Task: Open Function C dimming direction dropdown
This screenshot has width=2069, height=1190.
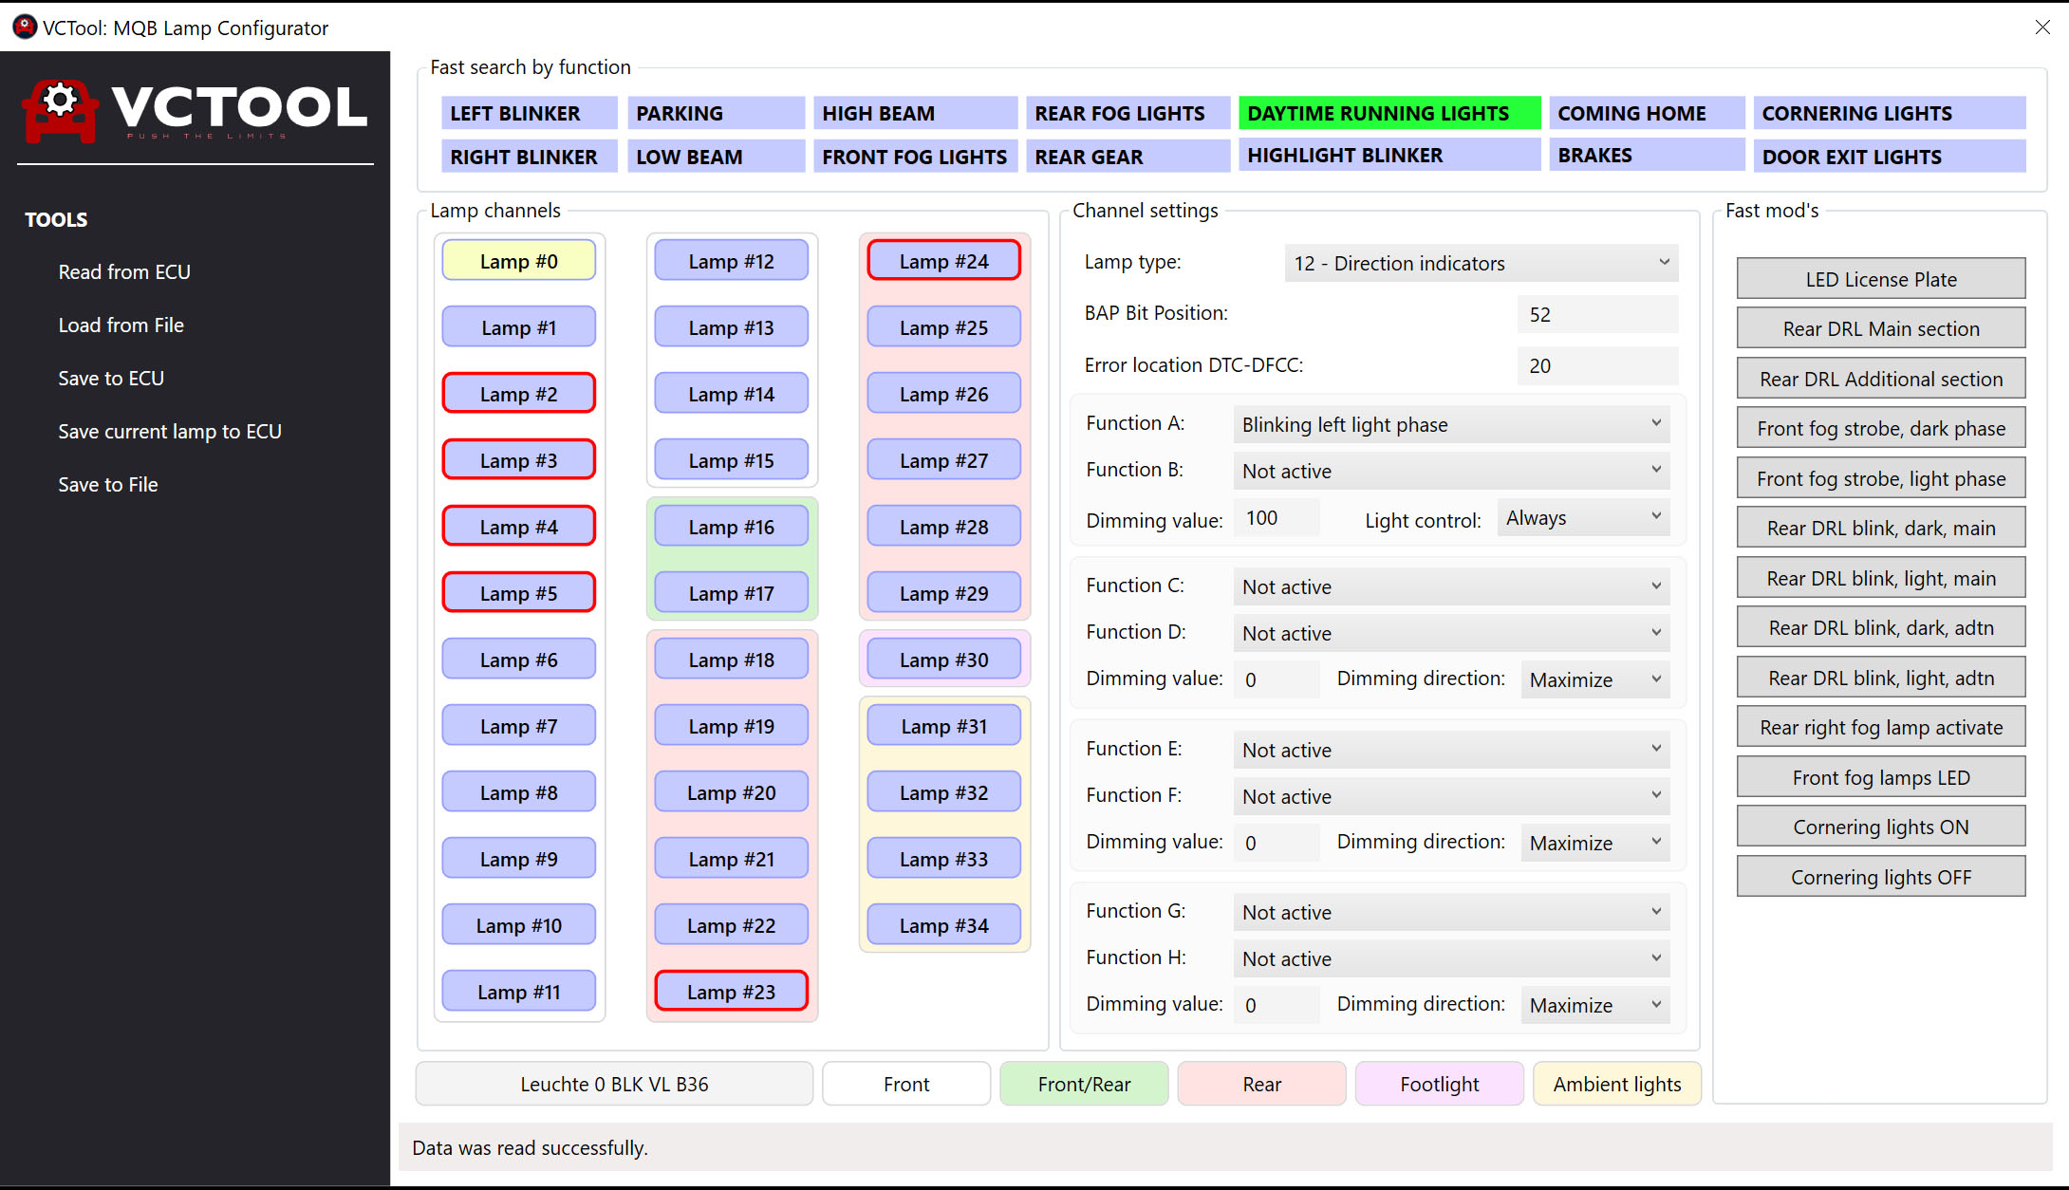Action: (1594, 679)
